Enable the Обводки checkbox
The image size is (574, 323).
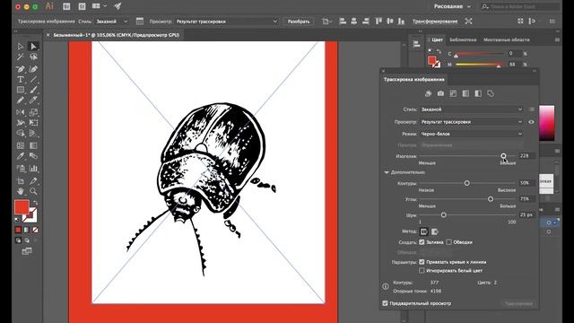point(449,242)
